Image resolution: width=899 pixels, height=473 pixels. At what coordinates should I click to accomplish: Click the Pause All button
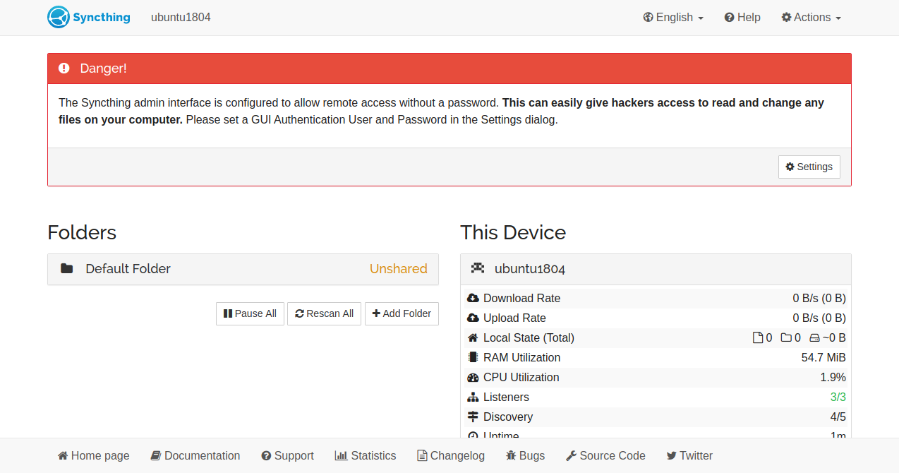pos(250,313)
